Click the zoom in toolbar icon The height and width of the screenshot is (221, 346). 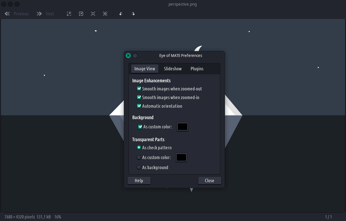tap(69, 14)
